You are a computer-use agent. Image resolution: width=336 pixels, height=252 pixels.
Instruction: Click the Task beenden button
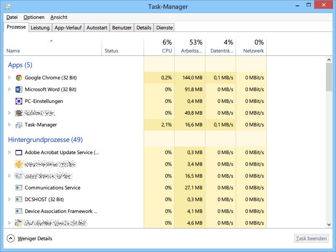point(311,239)
